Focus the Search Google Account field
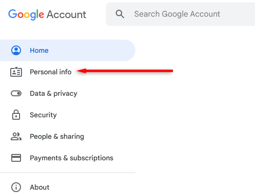 pyautogui.click(x=180, y=14)
